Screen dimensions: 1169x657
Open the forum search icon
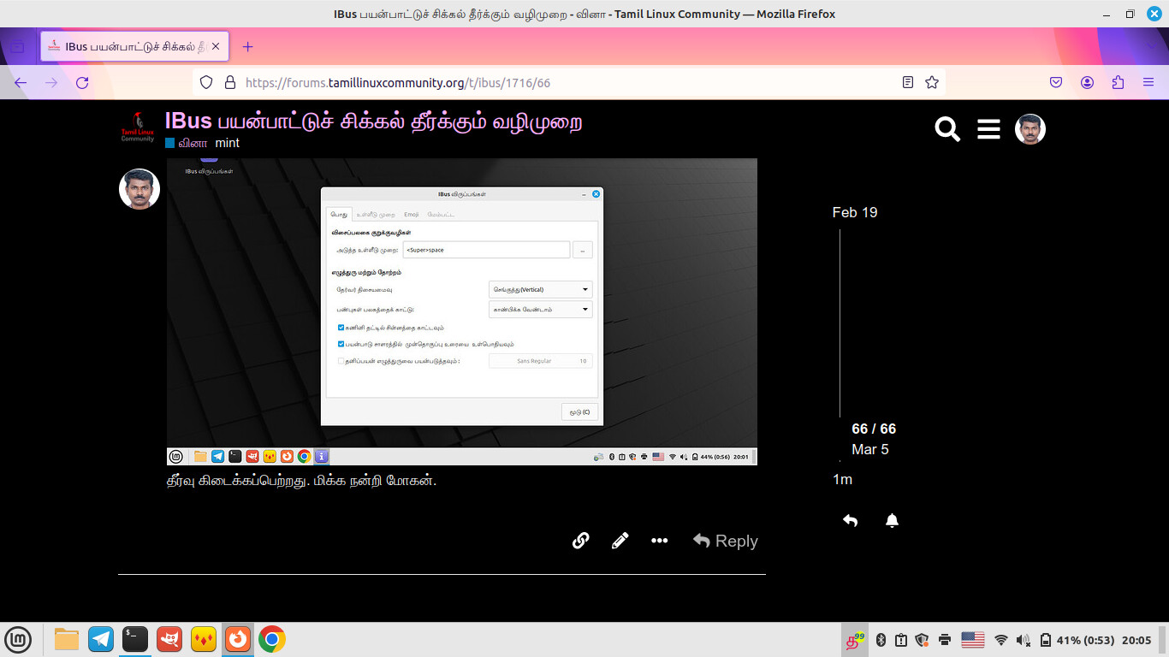pyautogui.click(x=947, y=129)
